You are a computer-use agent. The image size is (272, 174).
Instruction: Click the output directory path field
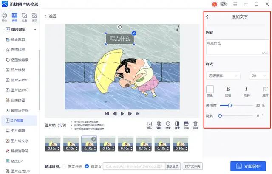[134, 166]
